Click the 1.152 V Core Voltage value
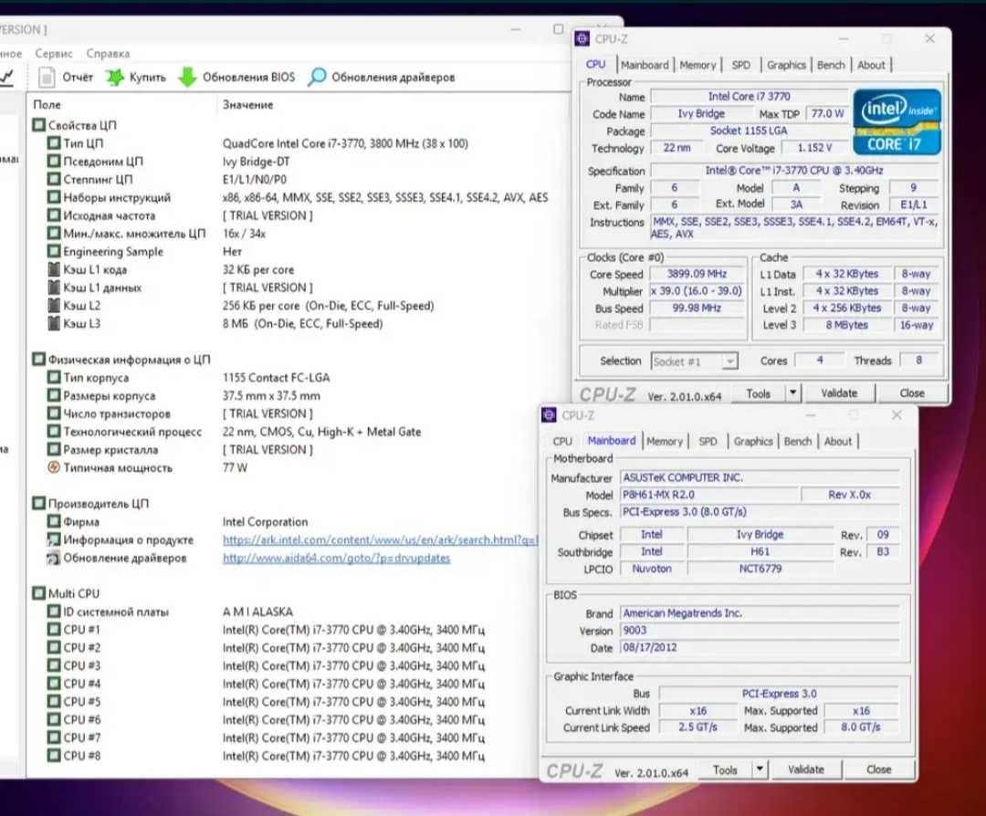Viewport: 986px width, 816px height. pyautogui.click(x=814, y=148)
